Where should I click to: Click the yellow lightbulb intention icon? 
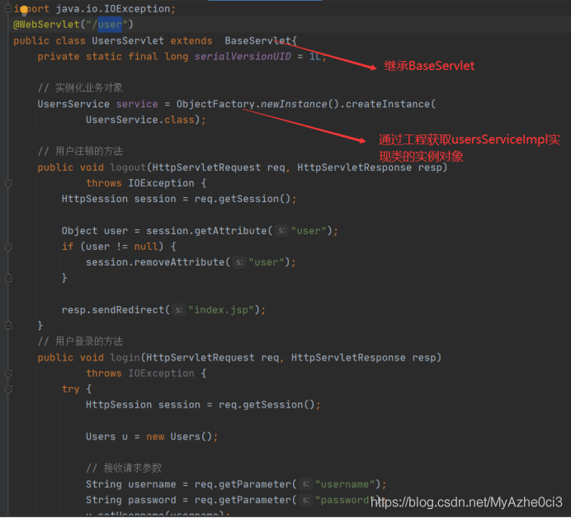[x=24, y=11]
